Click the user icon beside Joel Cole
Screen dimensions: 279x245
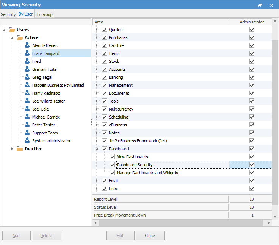pyautogui.click(x=27, y=109)
